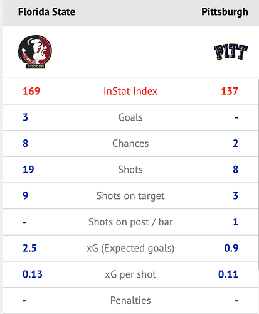This screenshot has width=259, height=314.
Task: Click Florida State's xG per shot 0.13
Action: (x=33, y=274)
